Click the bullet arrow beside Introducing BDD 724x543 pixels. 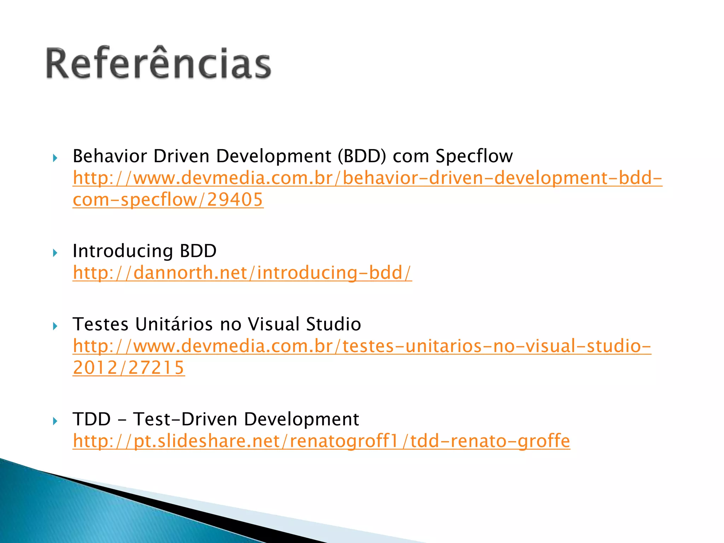tap(55, 253)
